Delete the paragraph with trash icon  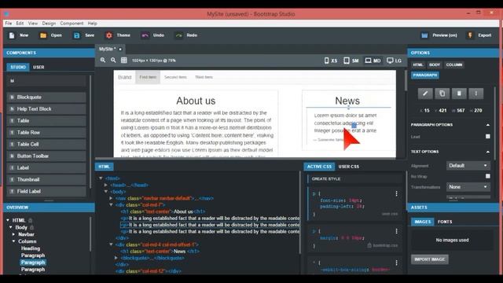(459, 94)
